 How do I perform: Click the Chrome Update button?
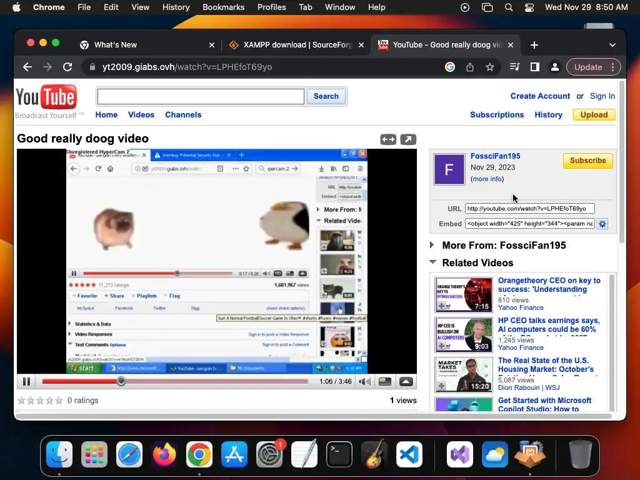click(x=588, y=67)
